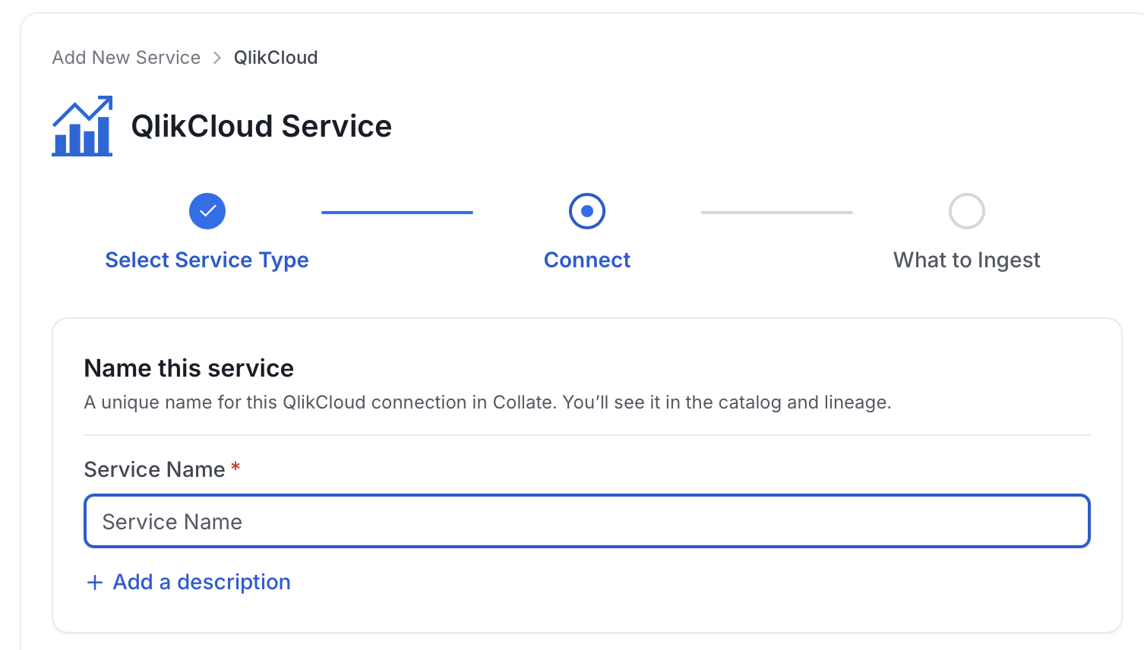
Task: Click the Service Name field label
Action: 154,469
